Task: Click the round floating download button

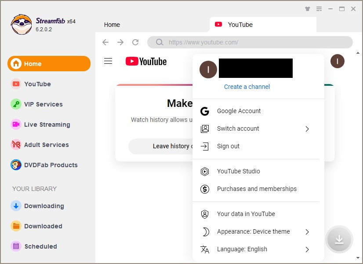Action: tap(339, 239)
